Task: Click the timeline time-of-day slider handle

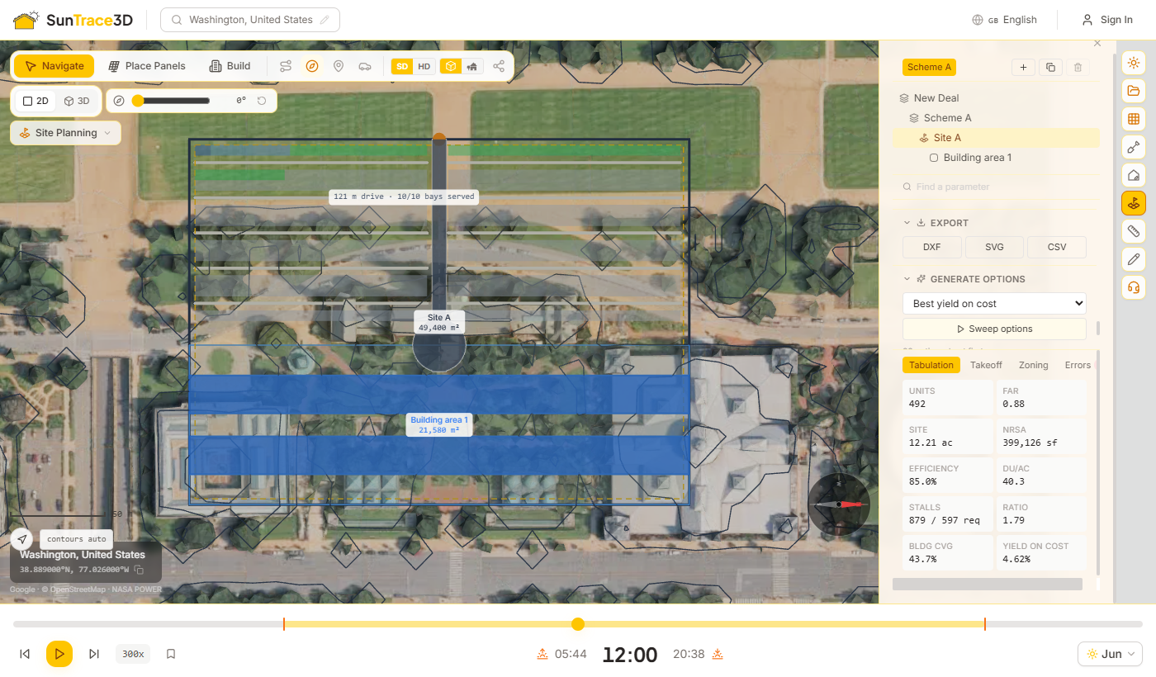Action: pos(578,624)
